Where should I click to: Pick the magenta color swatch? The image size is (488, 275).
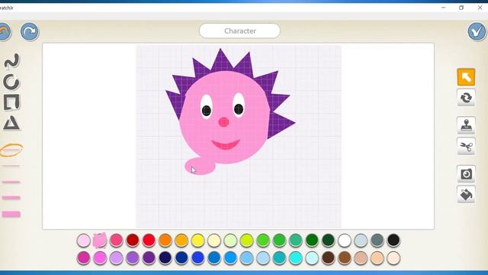coord(83,258)
